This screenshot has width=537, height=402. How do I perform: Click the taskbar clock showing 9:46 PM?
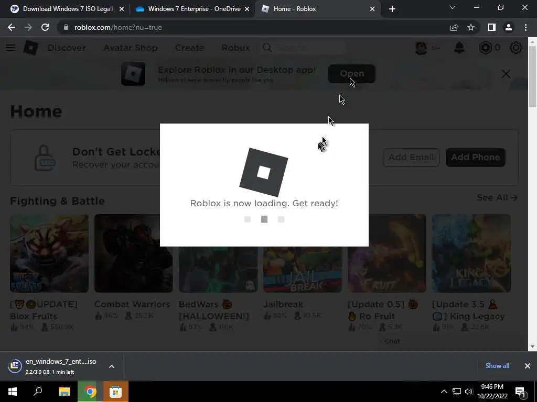click(492, 392)
